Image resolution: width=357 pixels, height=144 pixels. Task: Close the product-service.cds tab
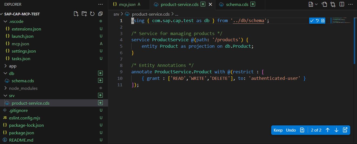[x=210, y=4]
